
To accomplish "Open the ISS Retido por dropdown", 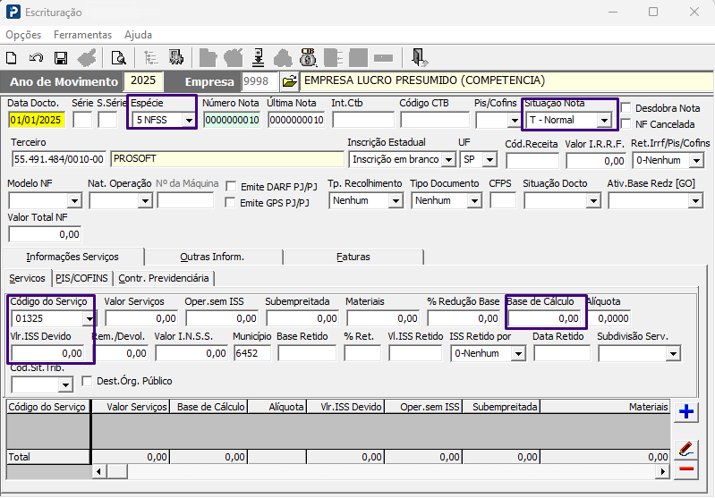I will coord(518,353).
